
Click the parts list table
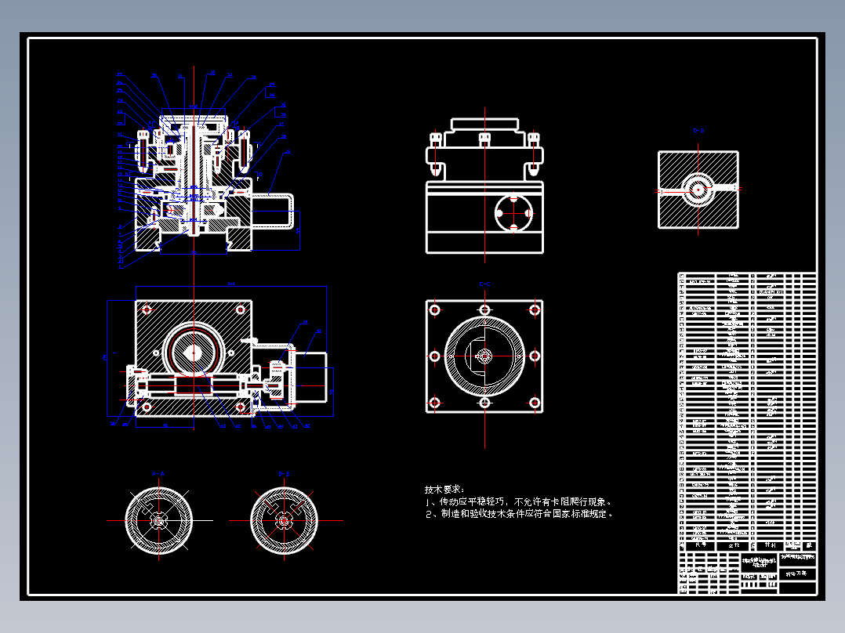(747, 412)
